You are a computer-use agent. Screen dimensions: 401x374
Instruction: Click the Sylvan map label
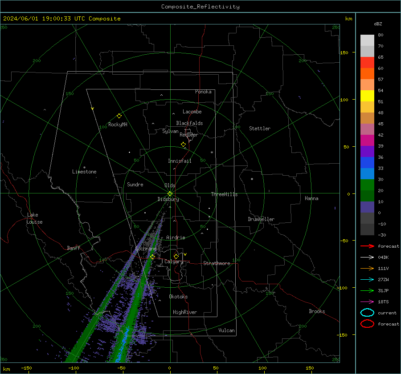tap(170, 131)
